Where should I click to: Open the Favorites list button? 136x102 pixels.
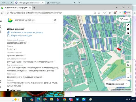point(110,13)
